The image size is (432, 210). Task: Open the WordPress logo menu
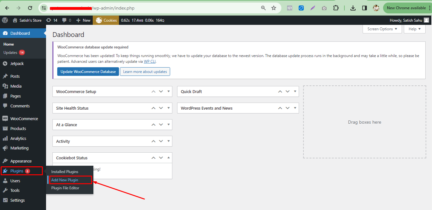click(5, 20)
